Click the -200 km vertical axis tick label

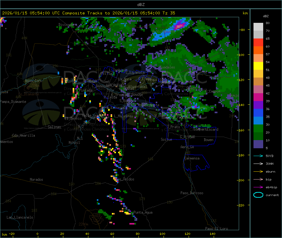[241, 180]
